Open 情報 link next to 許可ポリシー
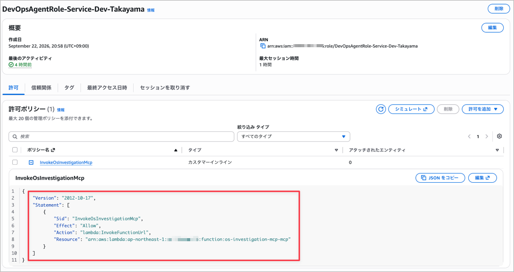This screenshot has height=272, width=514. 61,110
